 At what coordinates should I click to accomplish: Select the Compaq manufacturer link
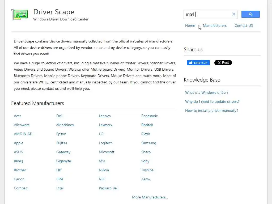[x=21, y=188]
